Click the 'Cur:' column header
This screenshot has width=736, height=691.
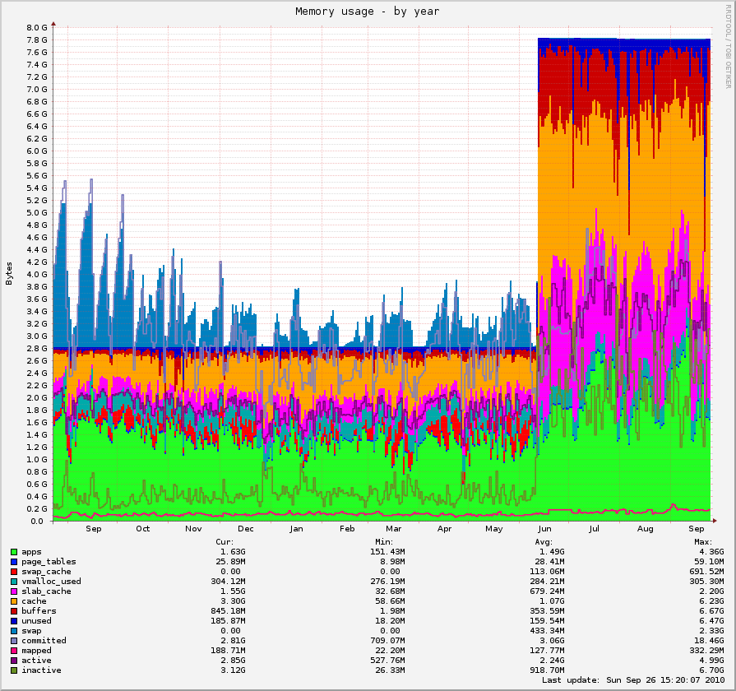225,542
